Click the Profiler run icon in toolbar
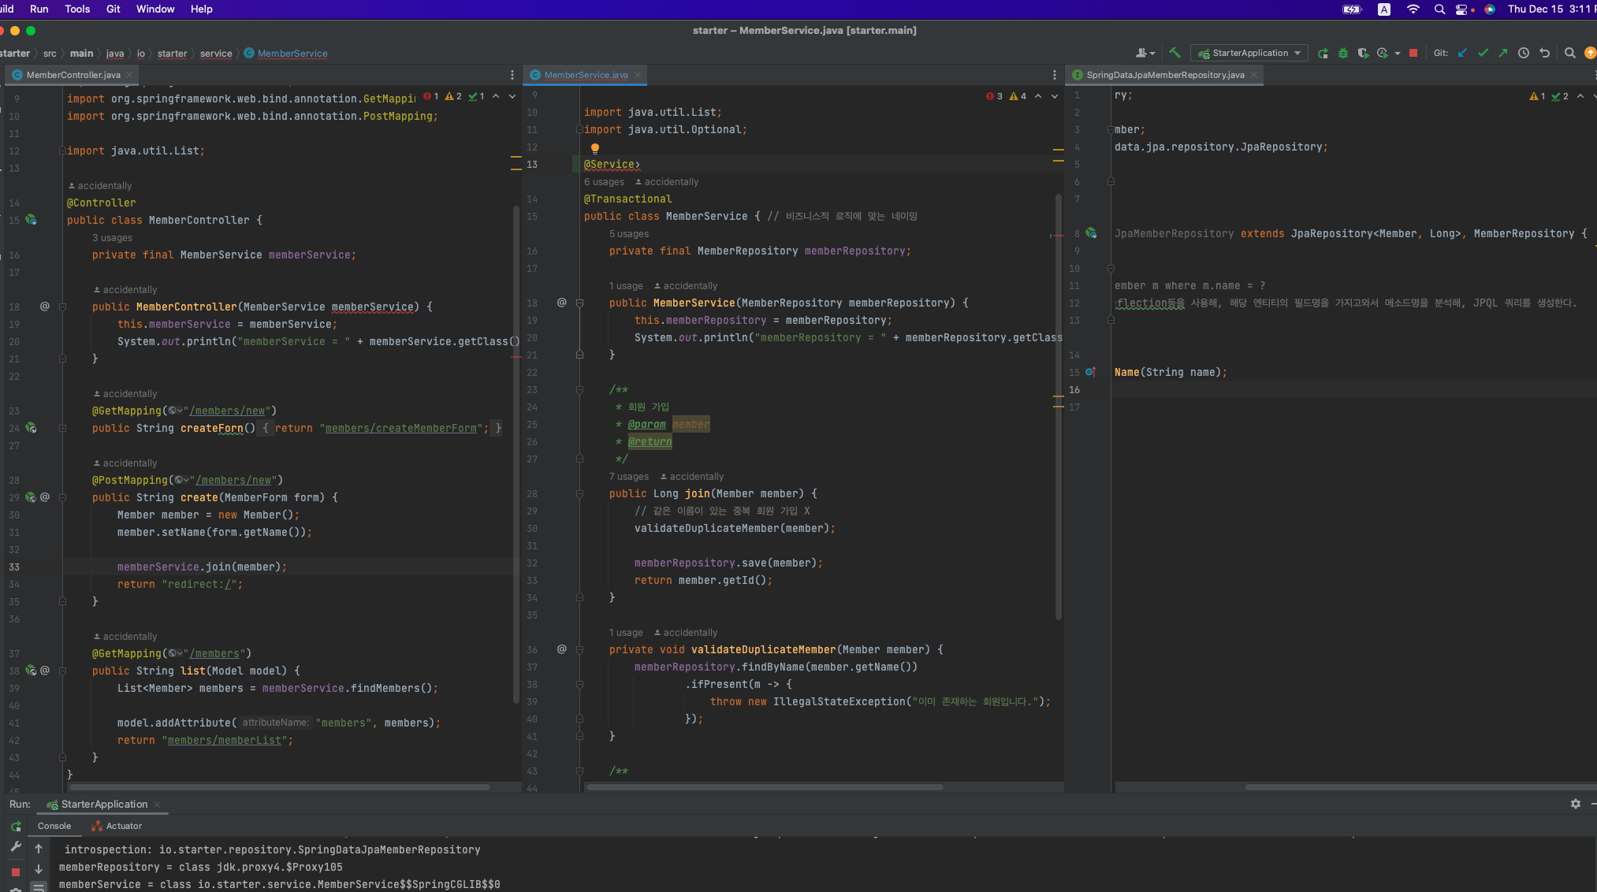 pyautogui.click(x=1382, y=53)
